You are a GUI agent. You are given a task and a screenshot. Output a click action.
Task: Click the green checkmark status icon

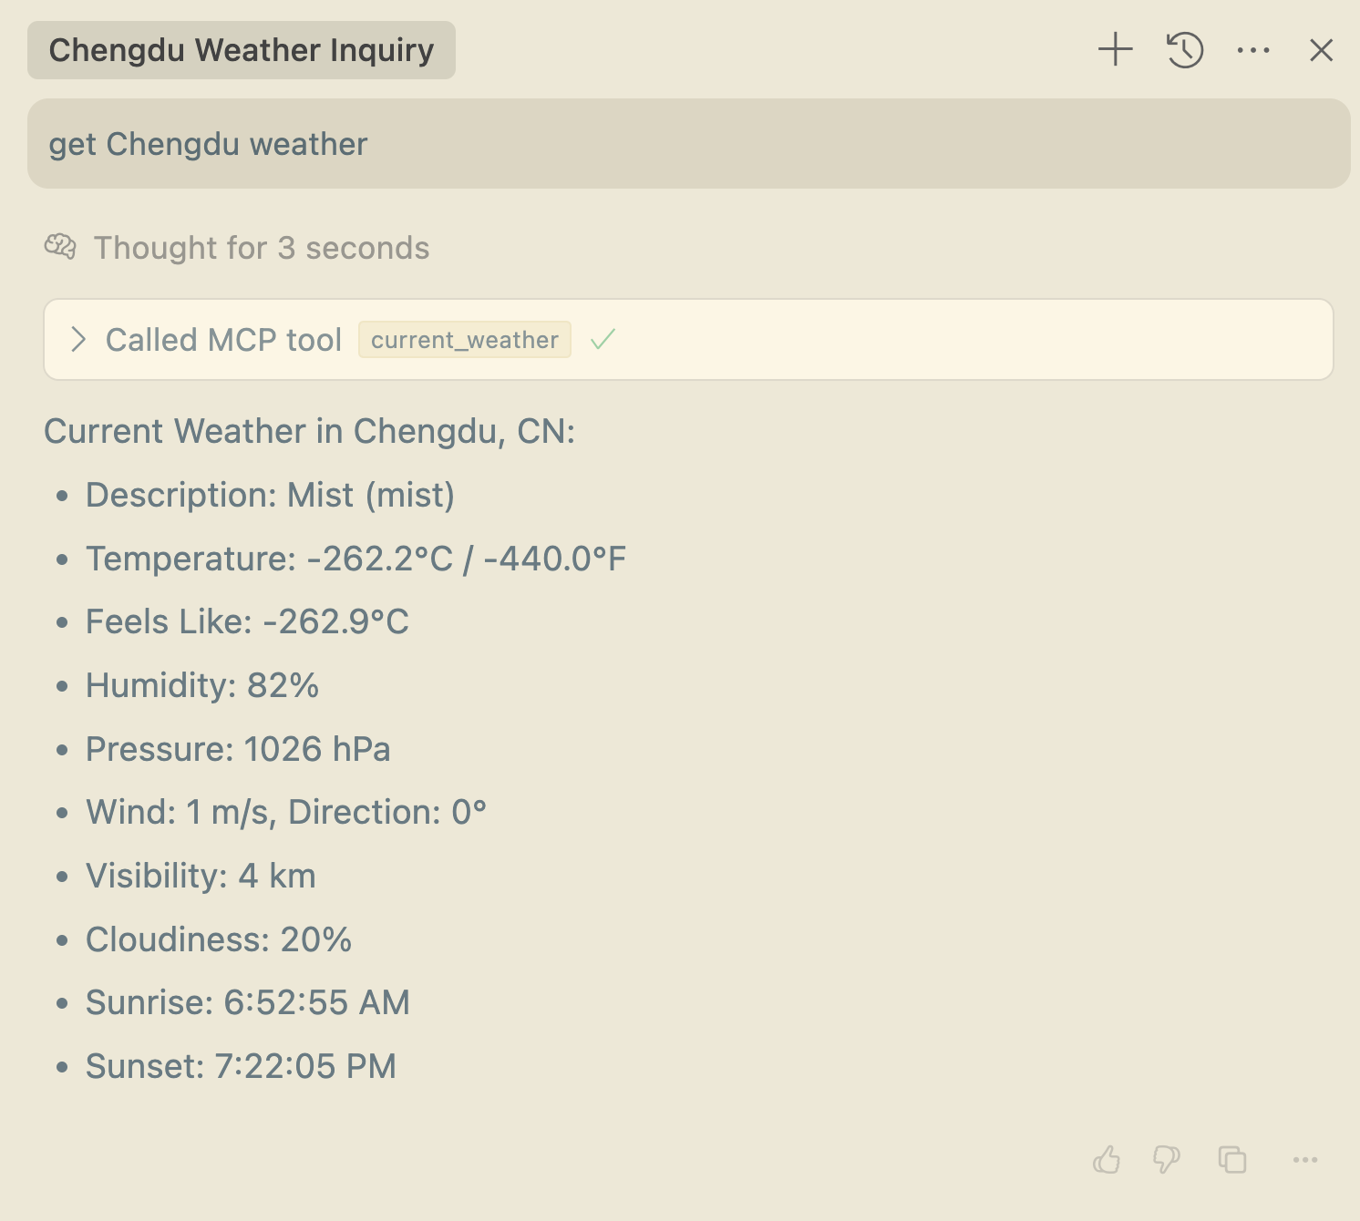[603, 340]
